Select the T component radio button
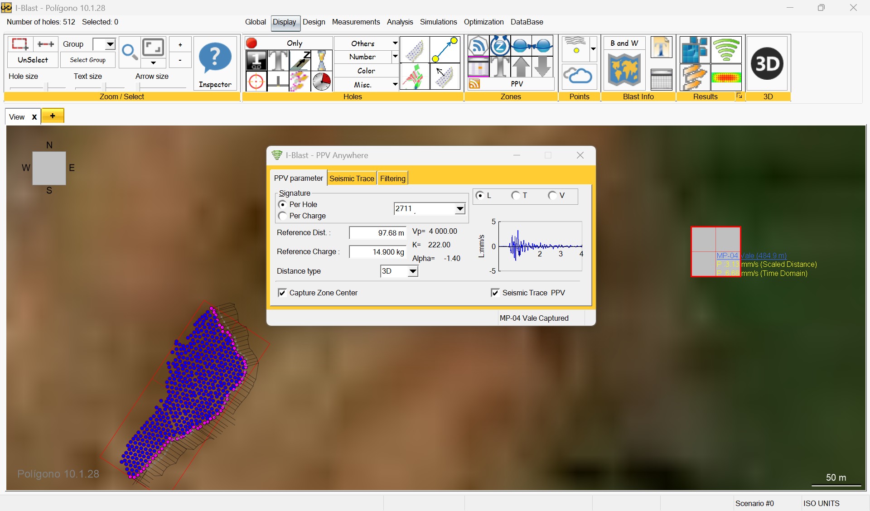 tap(516, 196)
